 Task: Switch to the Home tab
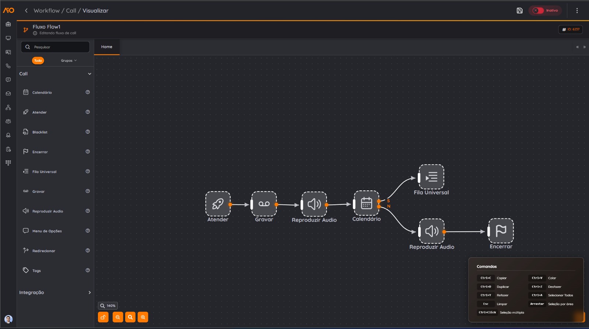click(x=107, y=47)
